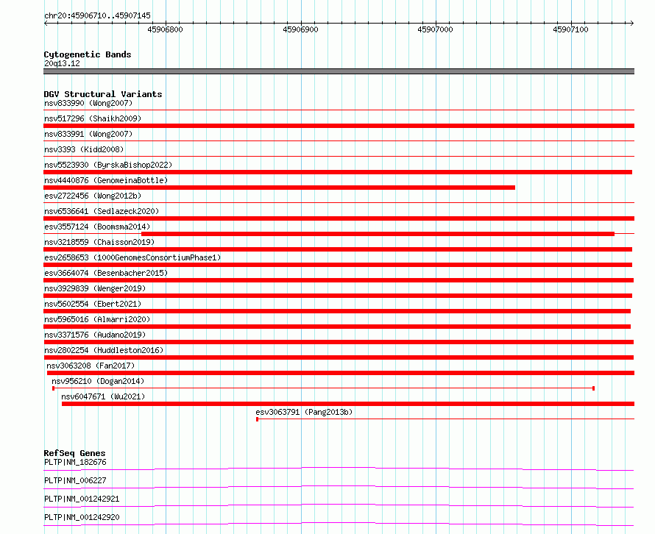Click nsv3929839 (Wenger2019) variant label
The width and height of the screenshot is (655, 534).
coord(95,288)
